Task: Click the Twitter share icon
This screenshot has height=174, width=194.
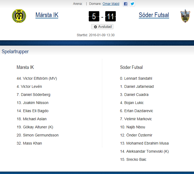Action: click(x=132, y=4)
